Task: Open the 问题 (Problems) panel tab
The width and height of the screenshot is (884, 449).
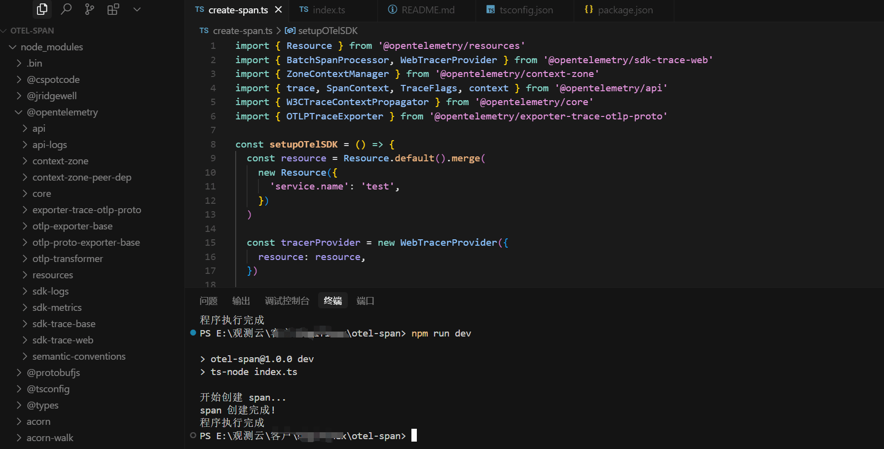Action: click(x=209, y=300)
